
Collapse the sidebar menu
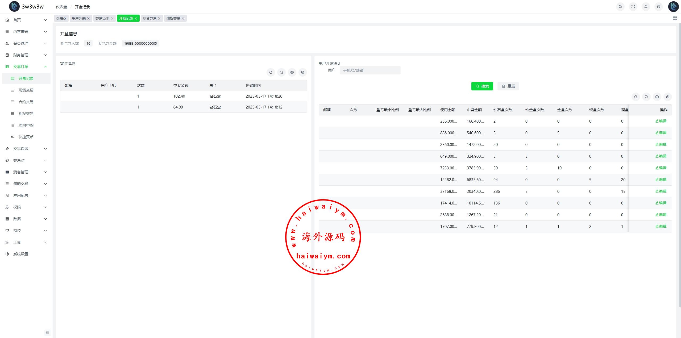[x=47, y=333]
